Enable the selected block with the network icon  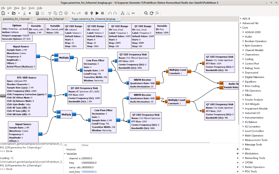tap(123, 13)
